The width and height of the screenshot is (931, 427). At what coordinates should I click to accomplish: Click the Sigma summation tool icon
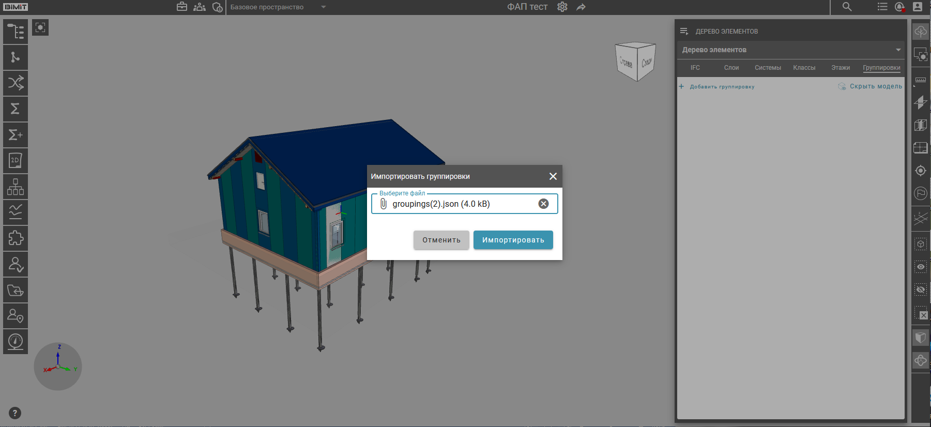pos(16,109)
